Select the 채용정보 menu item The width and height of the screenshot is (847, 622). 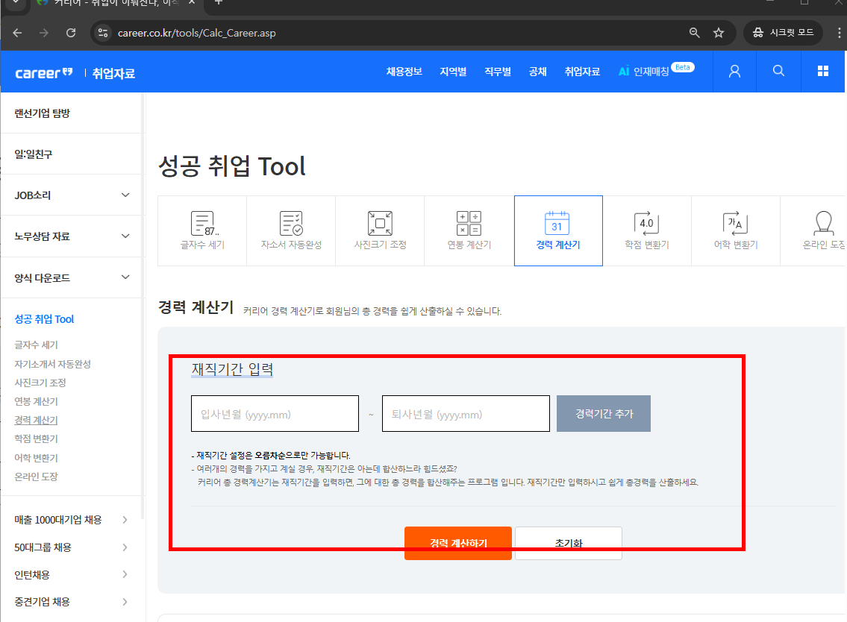404,72
